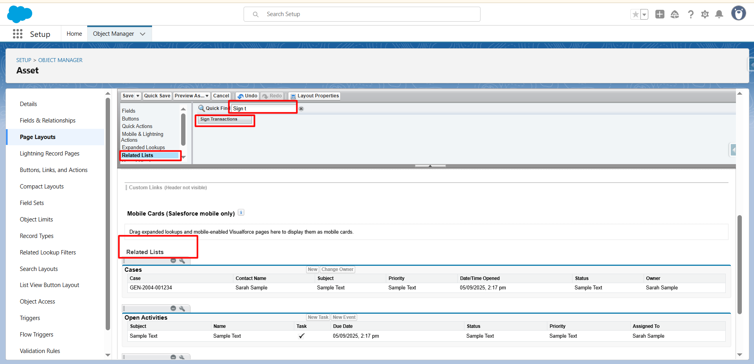754x364 pixels.
Task: Clear the Quick Find search text
Action: pyautogui.click(x=301, y=109)
